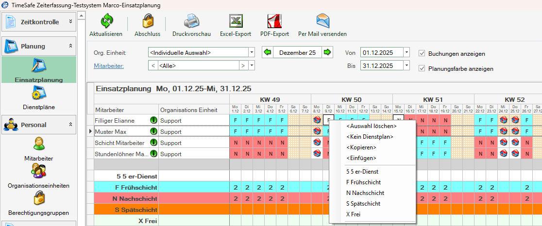The height and width of the screenshot is (226, 542).
Task: Click info icon for Muster Max
Action: [x=153, y=131]
